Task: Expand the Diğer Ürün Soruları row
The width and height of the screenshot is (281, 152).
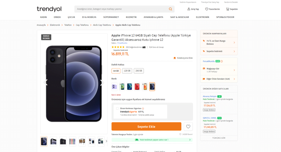Action: (x=219, y=79)
